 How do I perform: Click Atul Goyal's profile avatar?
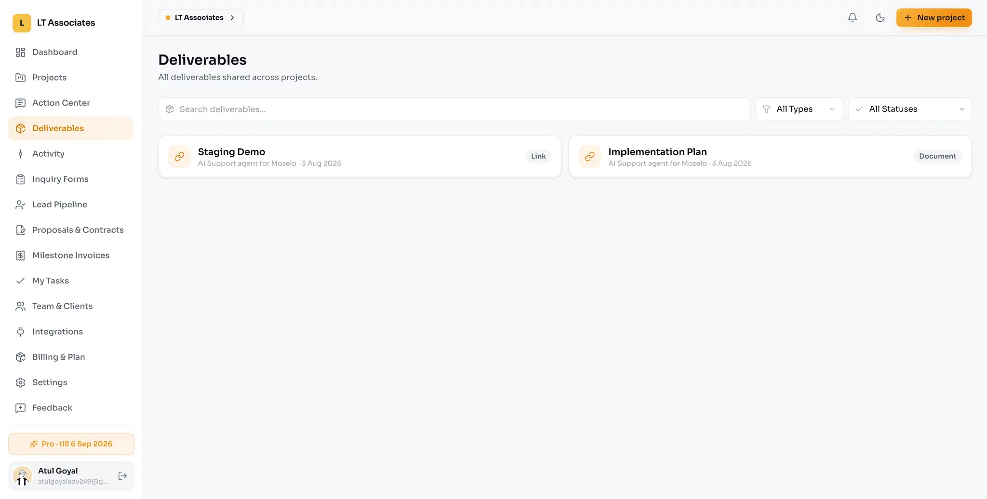coord(22,476)
